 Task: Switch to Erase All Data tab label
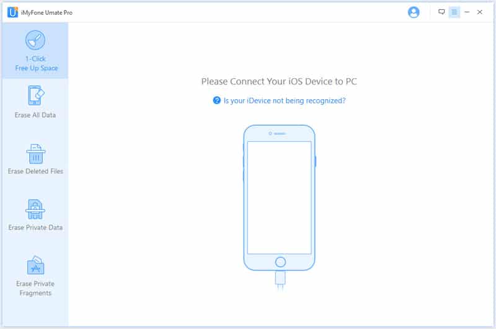[35, 115]
